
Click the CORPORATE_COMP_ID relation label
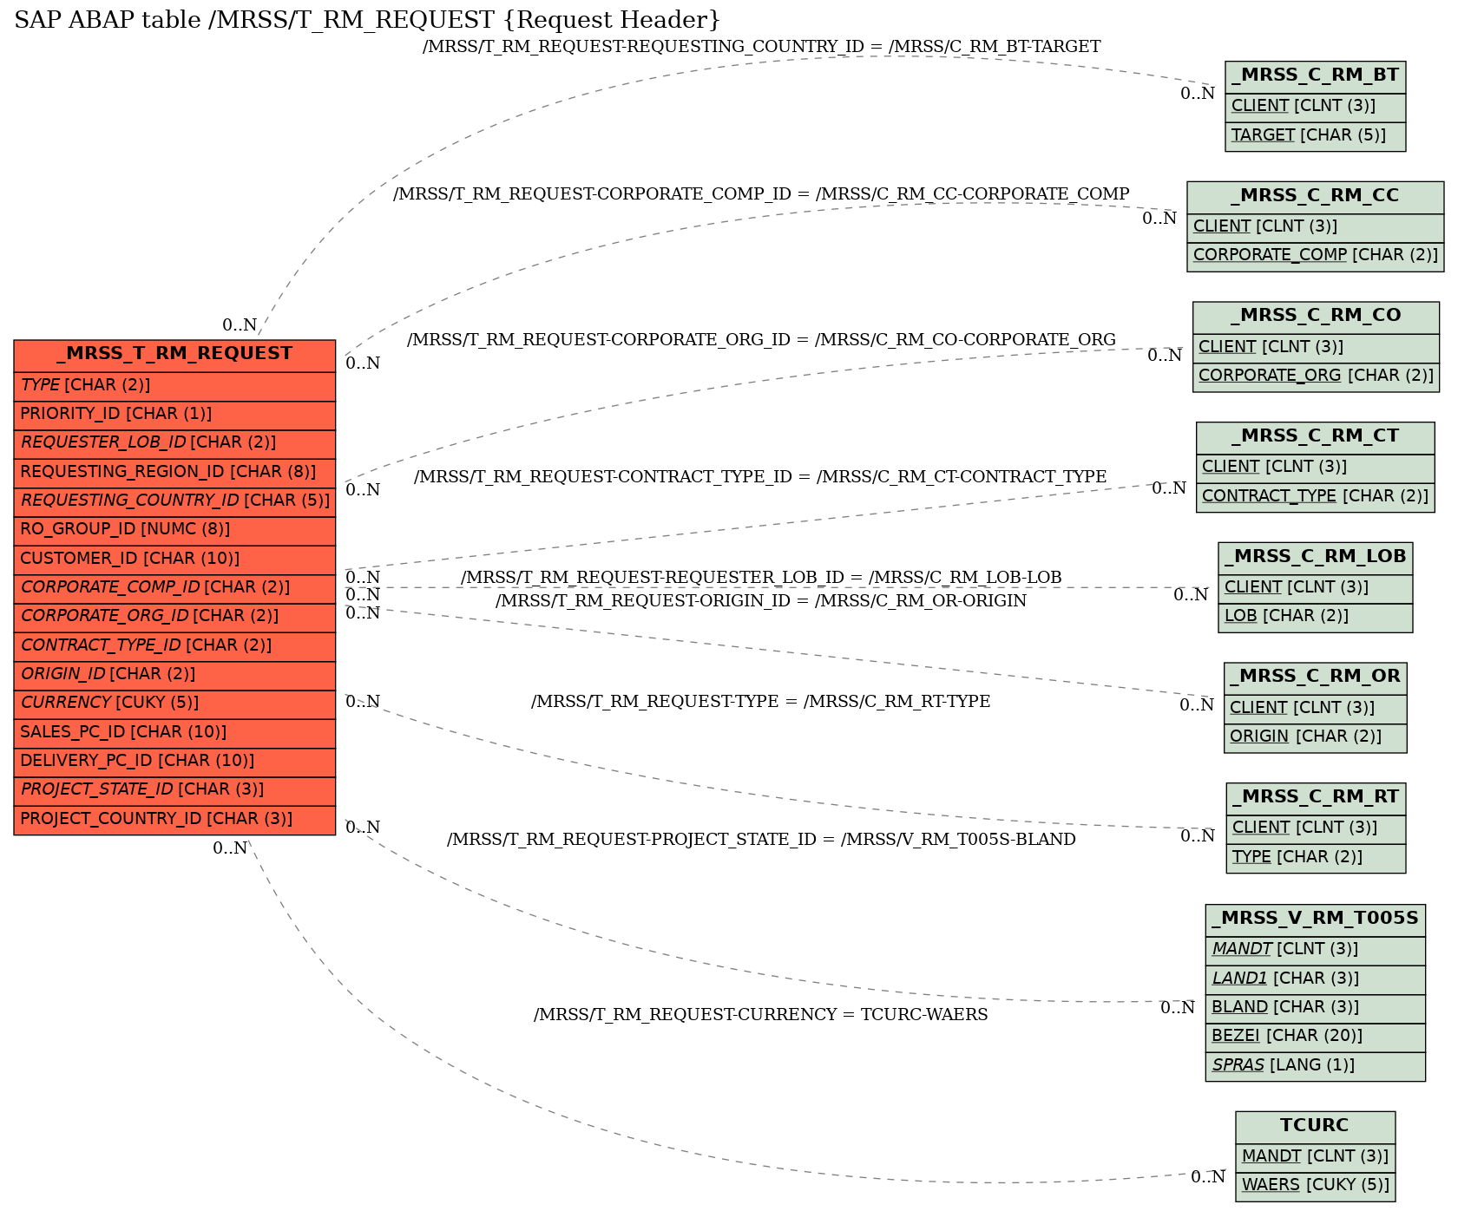point(761,194)
